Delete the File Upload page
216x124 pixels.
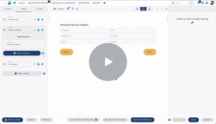(42, 64)
